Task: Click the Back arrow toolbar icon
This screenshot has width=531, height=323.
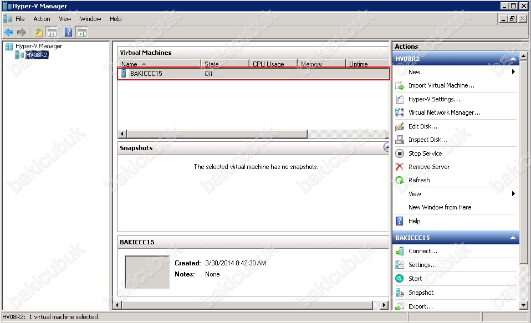Action: [9, 33]
